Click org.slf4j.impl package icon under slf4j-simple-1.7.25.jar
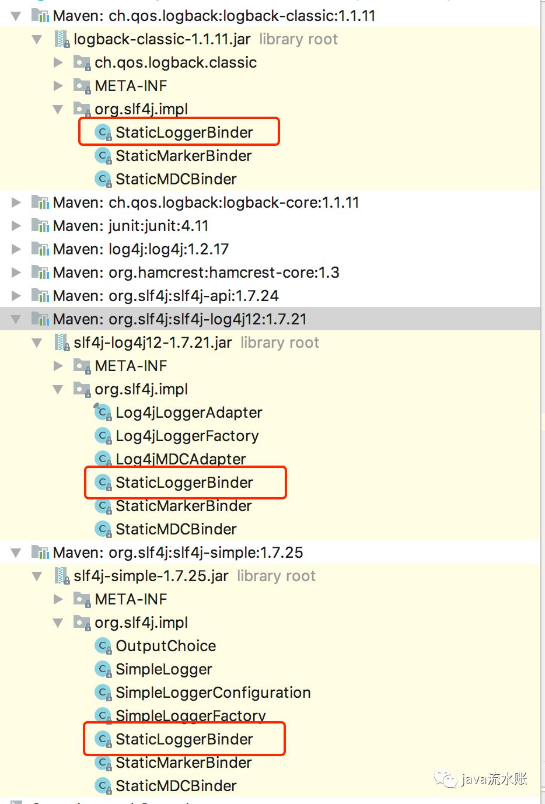The width and height of the screenshot is (545, 804). point(82,623)
